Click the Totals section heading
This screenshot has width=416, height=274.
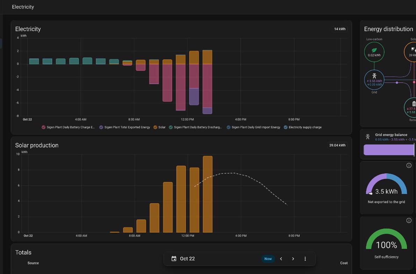(x=23, y=253)
